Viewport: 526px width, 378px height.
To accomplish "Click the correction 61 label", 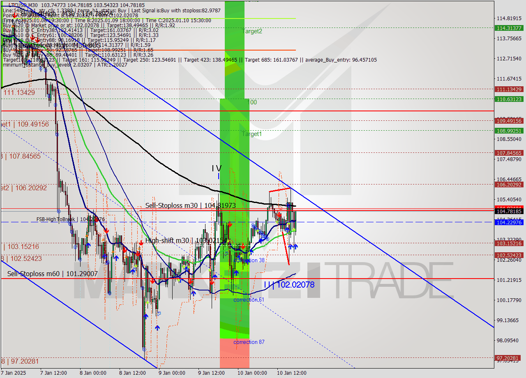I will pos(249,300).
